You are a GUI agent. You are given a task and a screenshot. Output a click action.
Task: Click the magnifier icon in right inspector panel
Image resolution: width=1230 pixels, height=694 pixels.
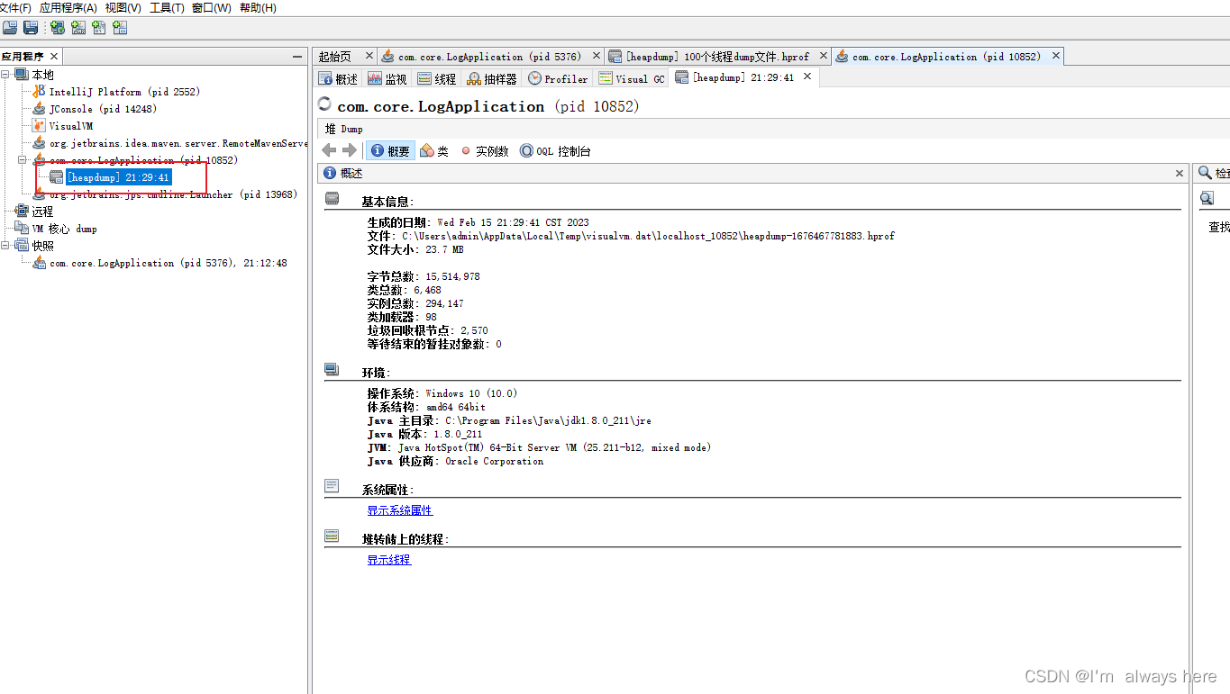(1207, 198)
